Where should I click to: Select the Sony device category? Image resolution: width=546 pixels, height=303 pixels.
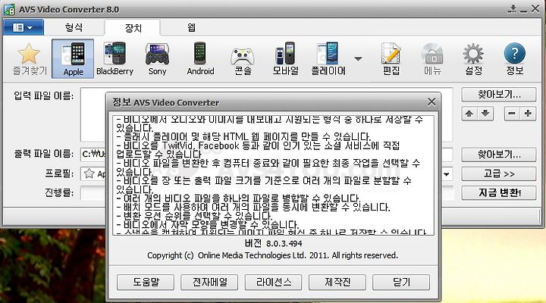click(x=157, y=59)
